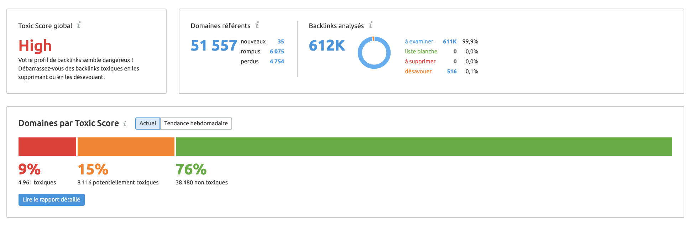The width and height of the screenshot is (690, 225).
Task: Click the liste blanche label
Action: pos(421,52)
